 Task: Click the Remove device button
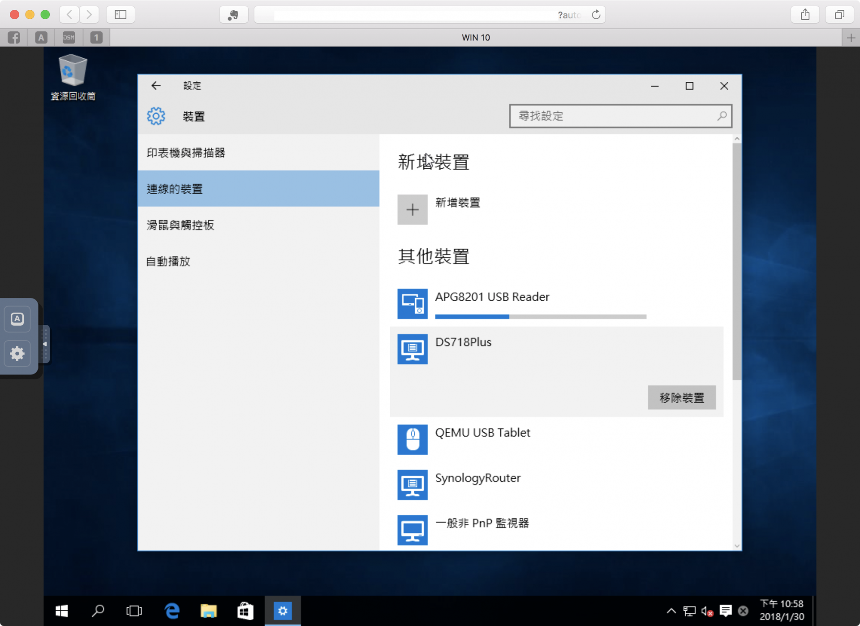(x=681, y=397)
